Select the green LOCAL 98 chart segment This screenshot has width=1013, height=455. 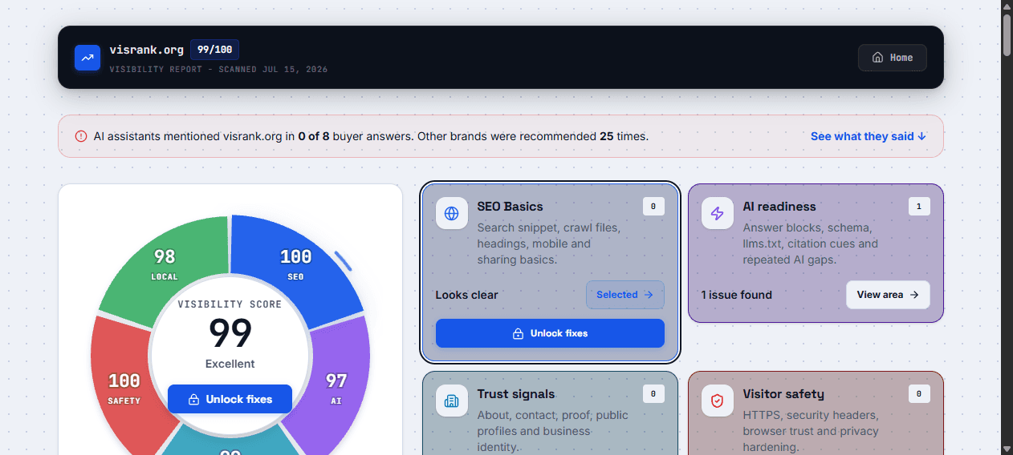pyautogui.click(x=164, y=265)
